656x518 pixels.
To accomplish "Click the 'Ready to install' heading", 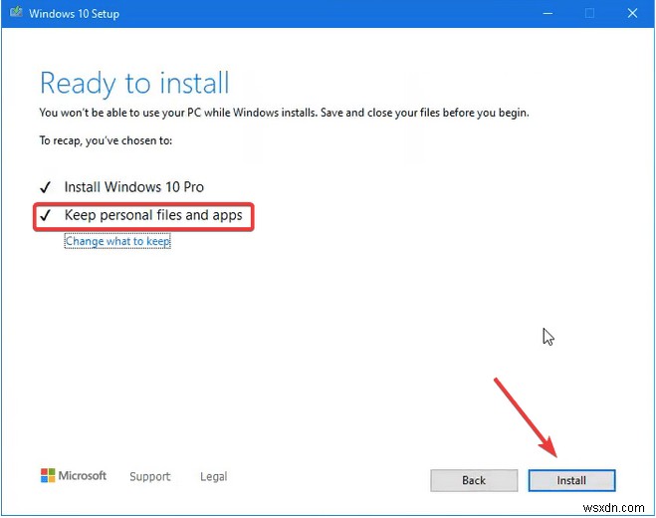I will coord(134,83).
